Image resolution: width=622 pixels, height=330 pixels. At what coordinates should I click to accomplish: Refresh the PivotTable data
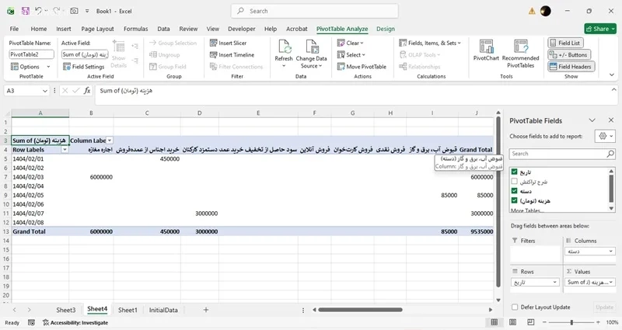pos(284,54)
